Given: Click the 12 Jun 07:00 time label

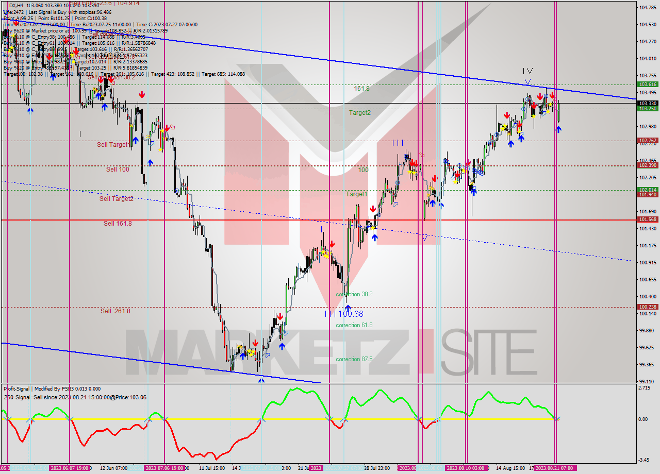Looking at the screenshot, I should [x=113, y=468].
